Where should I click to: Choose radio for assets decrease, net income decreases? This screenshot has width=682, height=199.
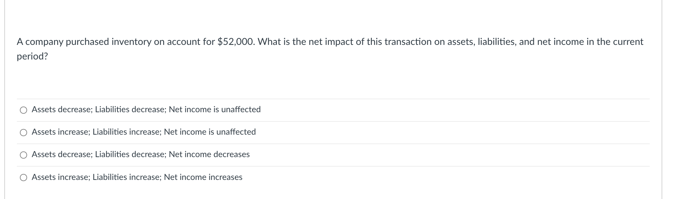click(24, 155)
